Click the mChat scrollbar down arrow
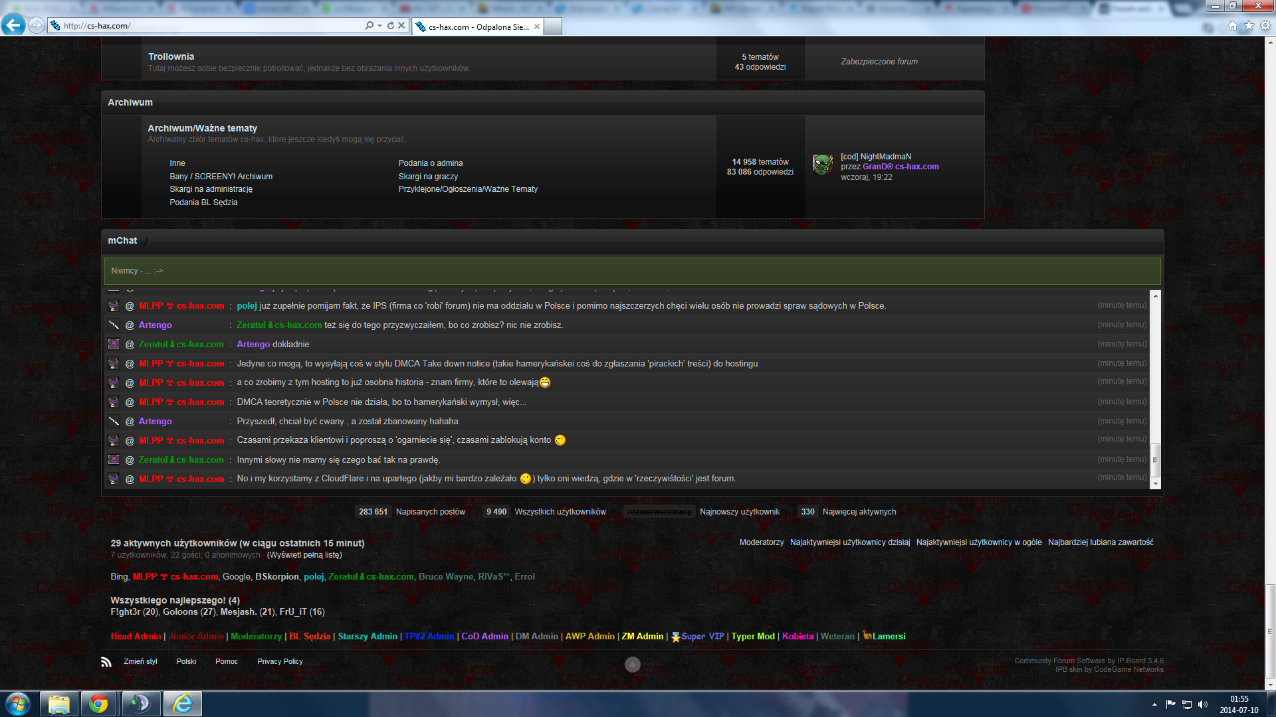The height and width of the screenshot is (717, 1276). 1155,484
